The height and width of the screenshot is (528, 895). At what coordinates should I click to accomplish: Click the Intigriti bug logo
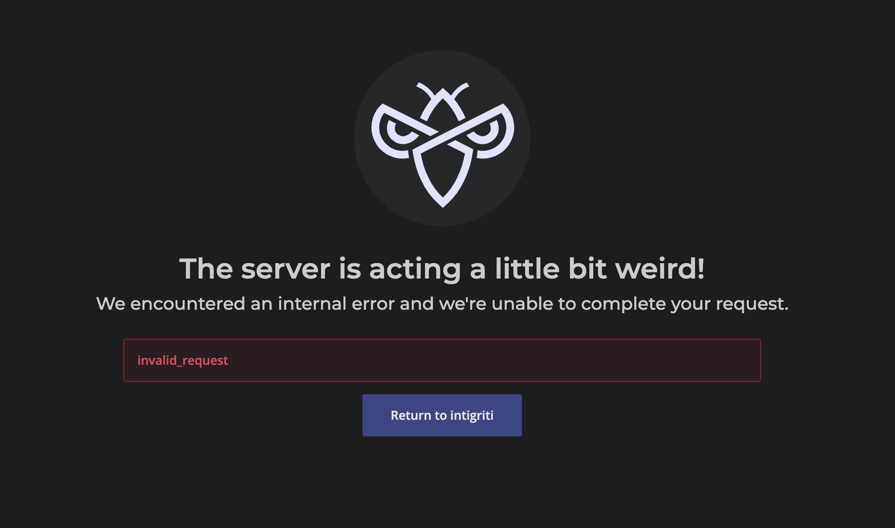[x=443, y=144]
